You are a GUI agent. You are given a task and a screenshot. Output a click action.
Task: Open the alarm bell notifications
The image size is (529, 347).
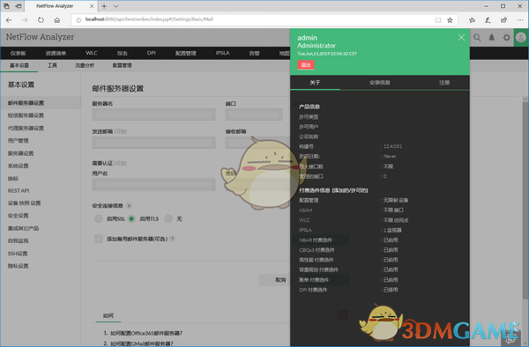(492, 37)
